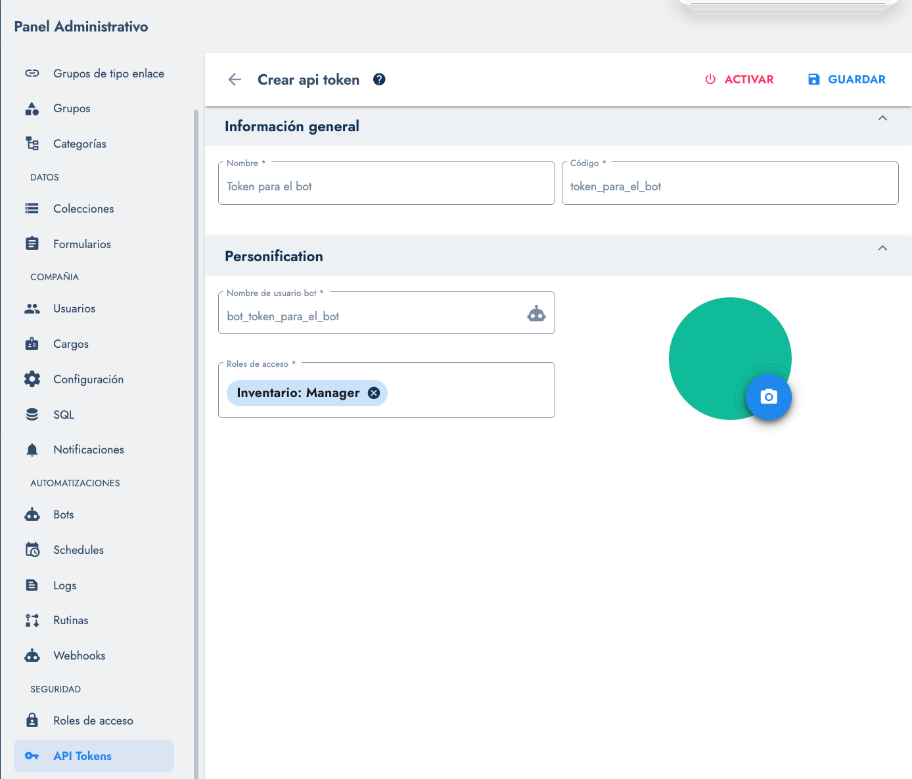Click inside the Nombre input field

(386, 186)
